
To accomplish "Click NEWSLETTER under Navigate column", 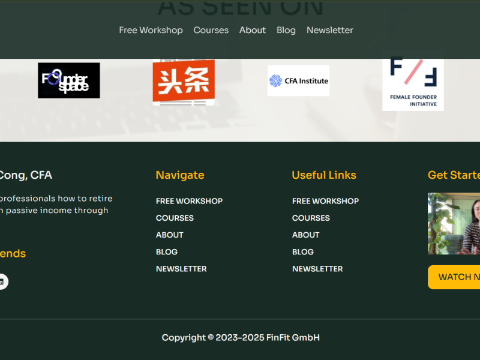I will (181, 269).
